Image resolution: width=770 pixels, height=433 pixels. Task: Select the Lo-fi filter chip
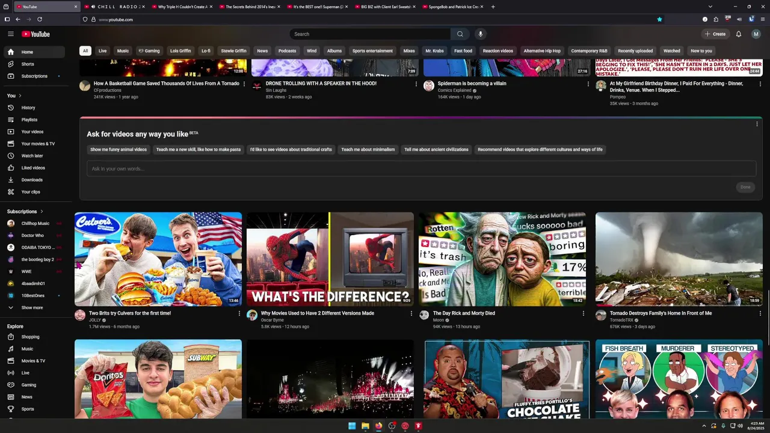(x=206, y=51)
